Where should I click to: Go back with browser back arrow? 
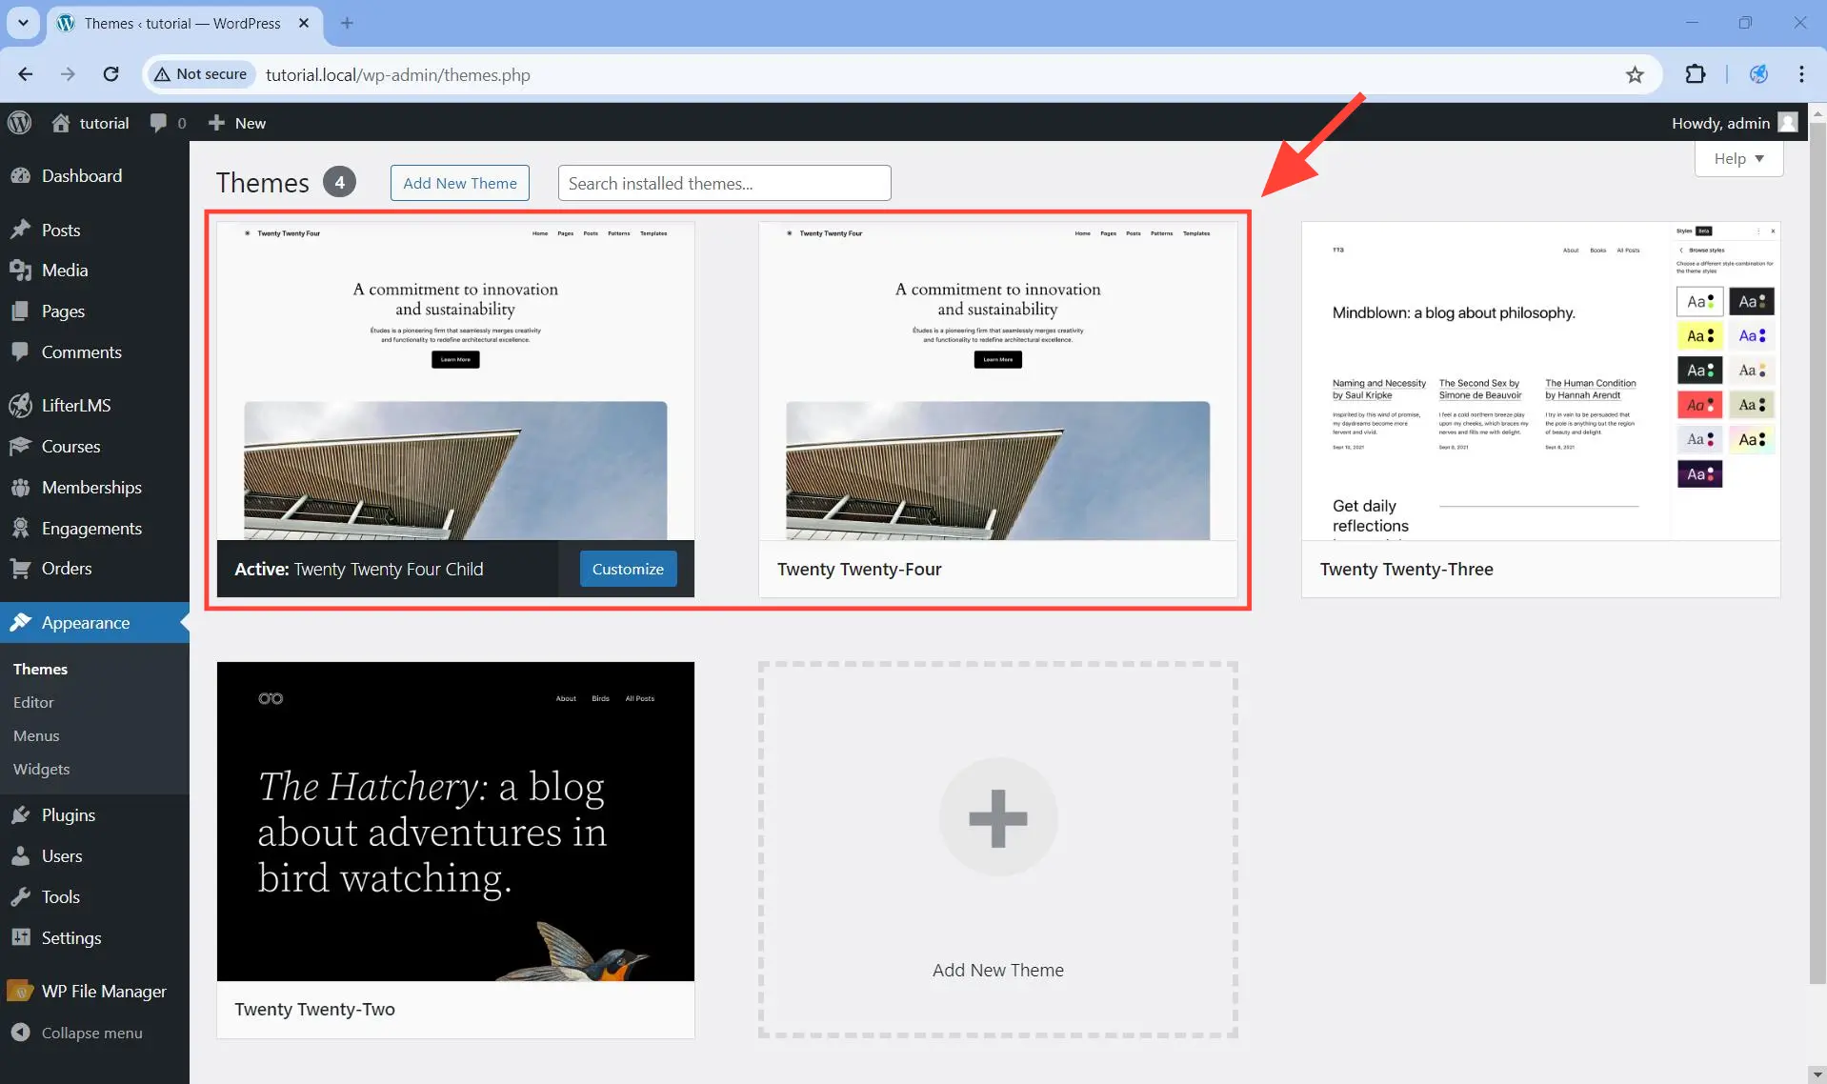(26, 74)
